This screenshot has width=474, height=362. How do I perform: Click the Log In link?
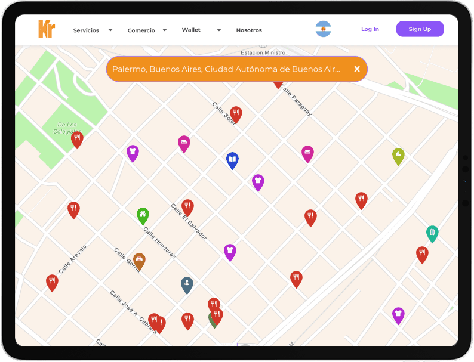coord(370,29)
